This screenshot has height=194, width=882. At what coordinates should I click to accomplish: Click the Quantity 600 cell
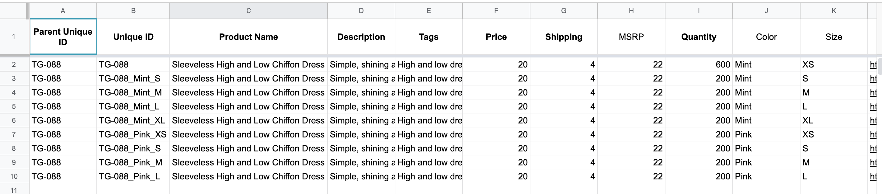coord(699,64)
